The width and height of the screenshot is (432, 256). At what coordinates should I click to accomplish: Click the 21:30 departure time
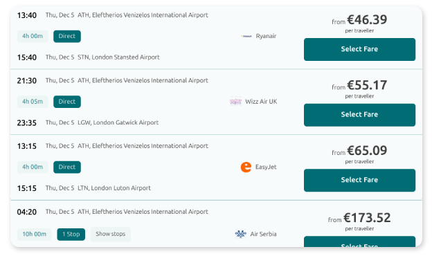point(27,81)
